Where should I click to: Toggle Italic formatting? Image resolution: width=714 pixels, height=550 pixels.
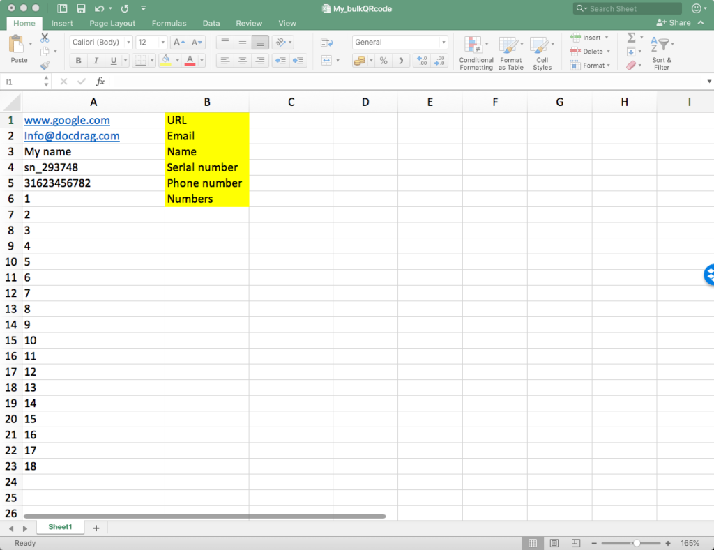[96, 61]
